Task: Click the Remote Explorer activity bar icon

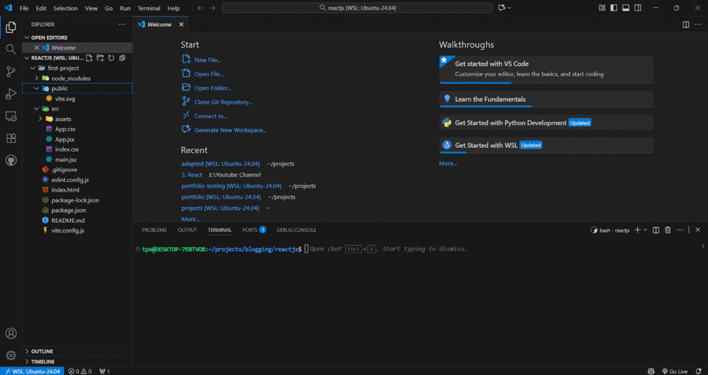Action: pyautogui.click(x=10, y=116)
